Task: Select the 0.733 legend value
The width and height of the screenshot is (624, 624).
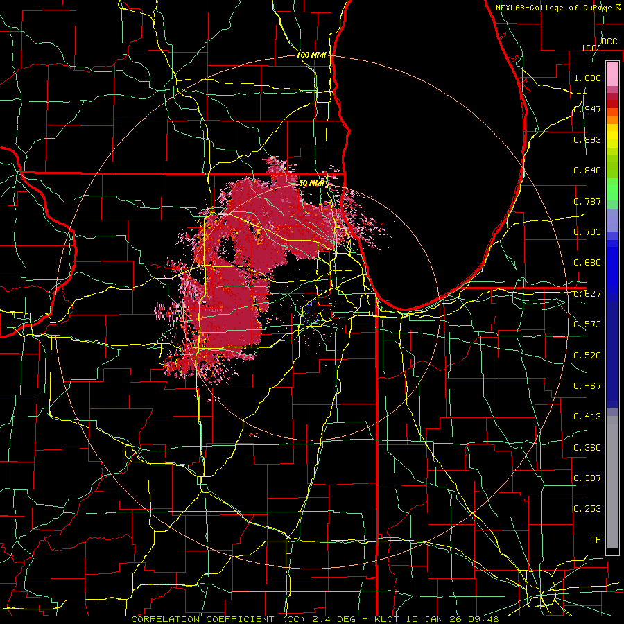Action: point(587,232)
